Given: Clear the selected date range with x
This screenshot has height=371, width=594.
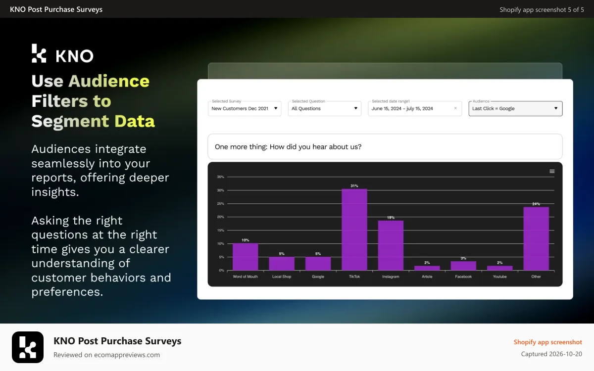Looking at the screenshot, I should coord(455,108).
